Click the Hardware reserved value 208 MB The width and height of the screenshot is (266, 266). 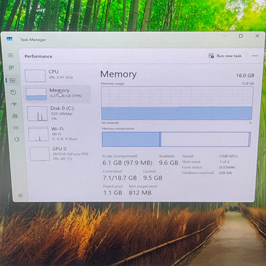click(x=225, y=173)
